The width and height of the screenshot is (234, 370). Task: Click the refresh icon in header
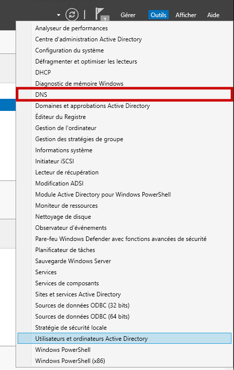pos(72,15)
